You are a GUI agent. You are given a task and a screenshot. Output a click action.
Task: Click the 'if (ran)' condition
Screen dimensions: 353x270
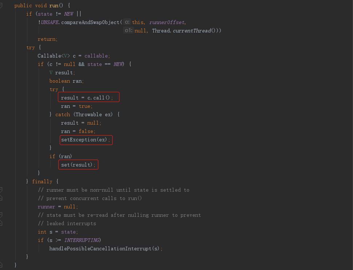60,156
